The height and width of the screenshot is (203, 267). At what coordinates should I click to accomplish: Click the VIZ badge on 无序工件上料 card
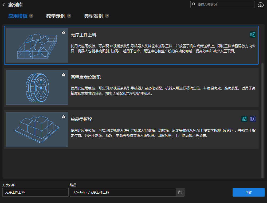252,34
